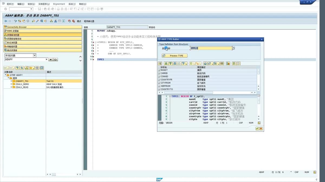The image size is (325, 182).
Task: Open the 转到(G) menu
Action: [x=31, y=4]
